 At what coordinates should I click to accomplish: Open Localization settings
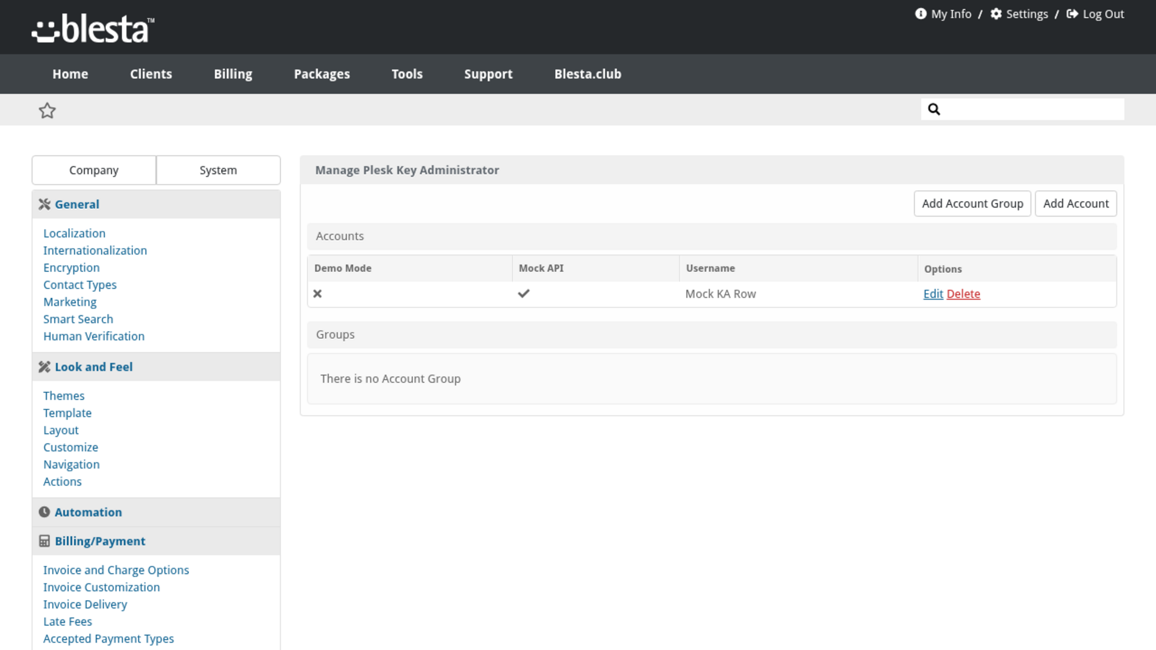pyautogui.click(x=74, y=233)
